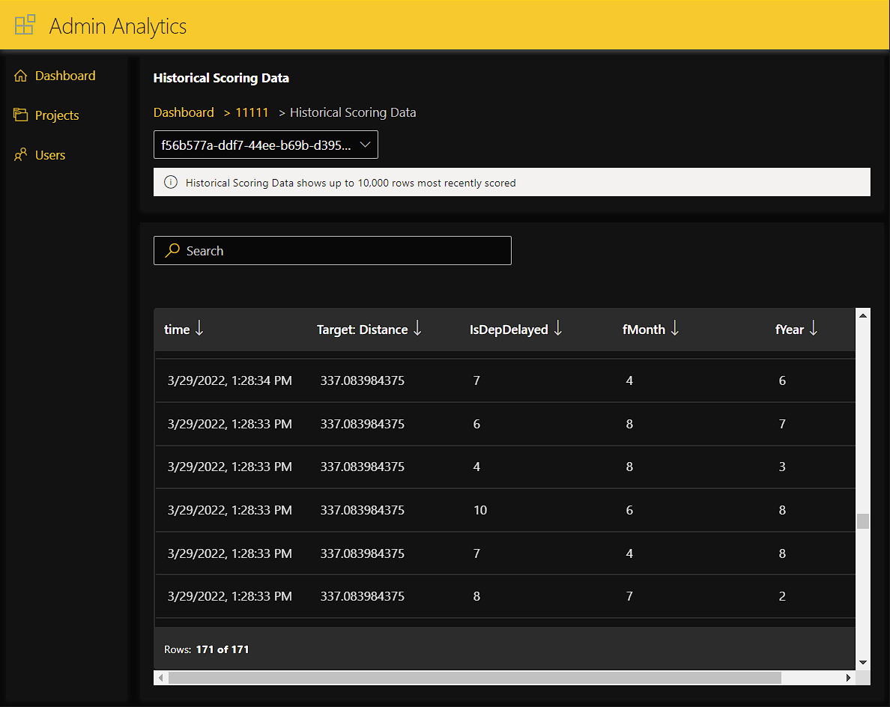Click the info icon in notice banner
890x707 pixels.
(171, 182)
